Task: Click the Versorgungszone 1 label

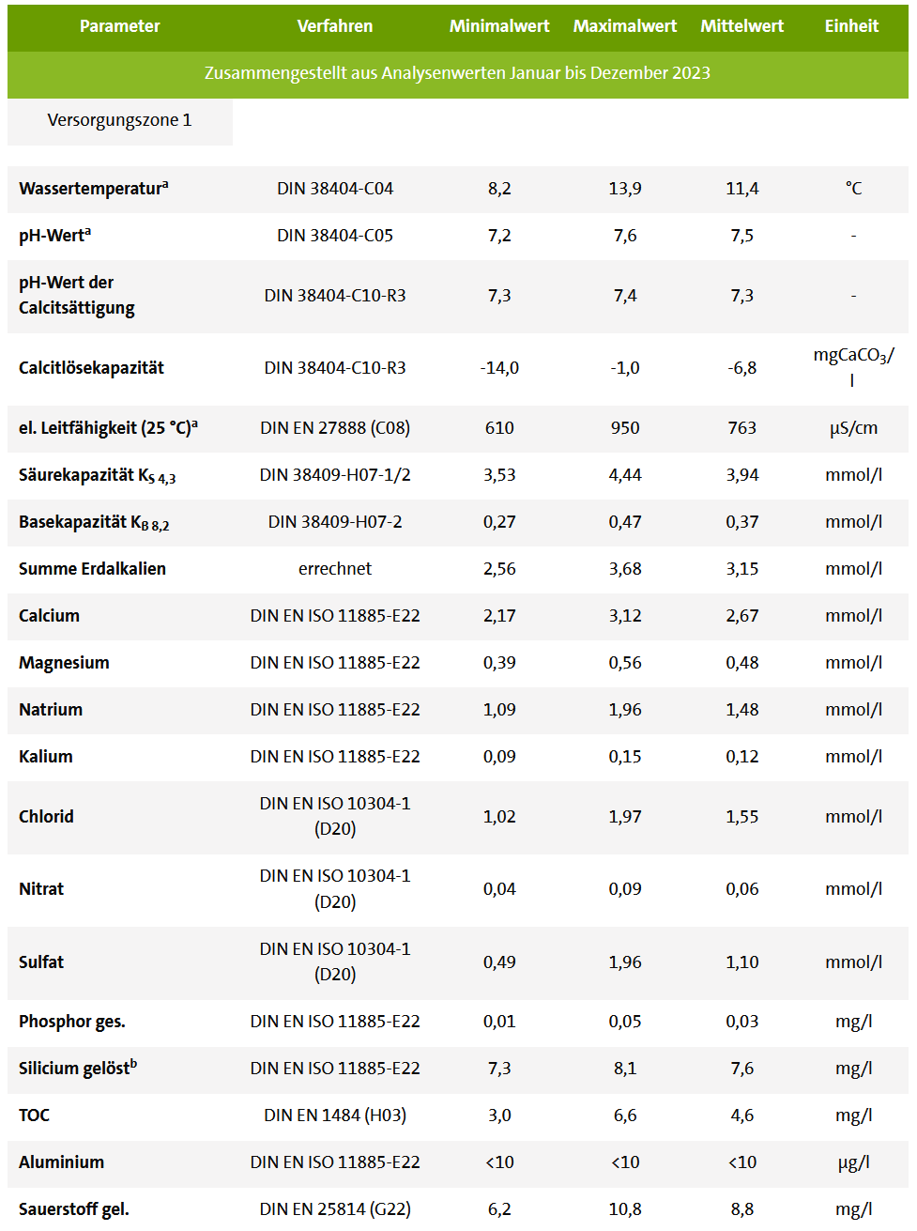Action: pos(119,120)
